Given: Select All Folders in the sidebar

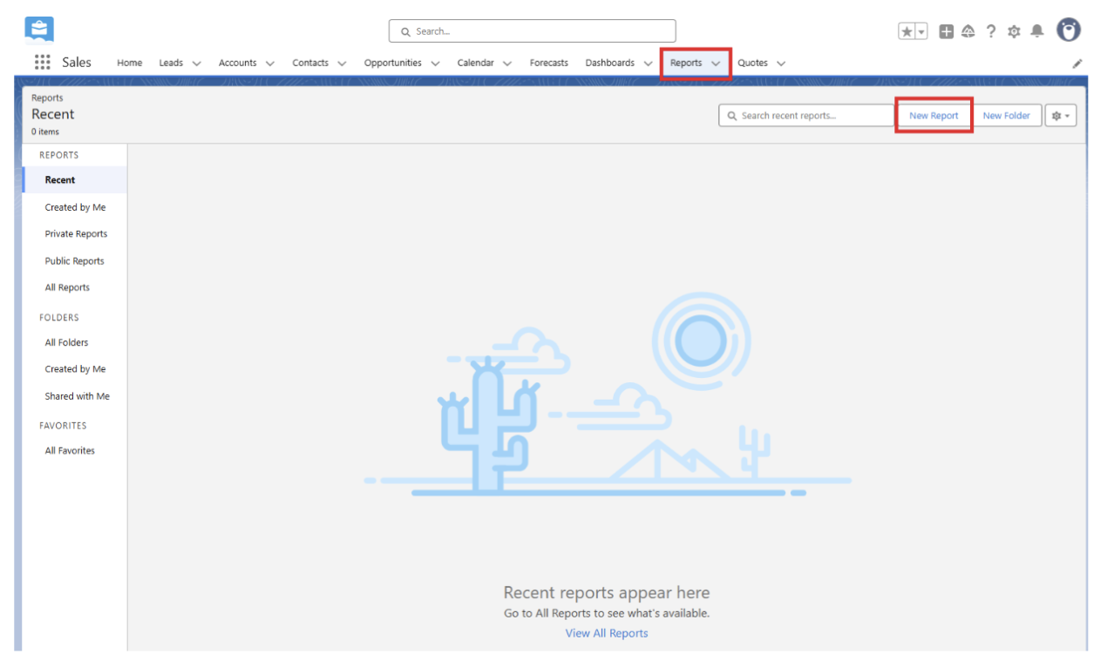Looking at the screenshot, I should pos(67,342).
